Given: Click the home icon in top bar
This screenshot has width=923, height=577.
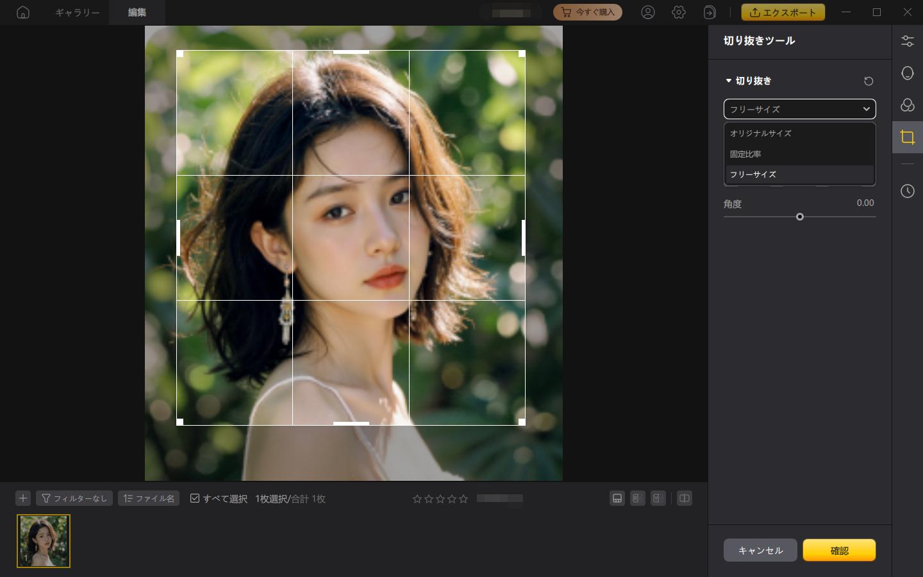Looking at the screenshot, I should pyautogui.click(x=23, y=12).
